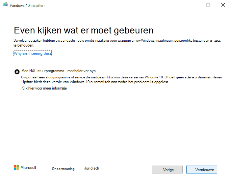This screenshot has height=182, width=231.
Task: Click the Vernieuwen button
Action: point(201,170)
